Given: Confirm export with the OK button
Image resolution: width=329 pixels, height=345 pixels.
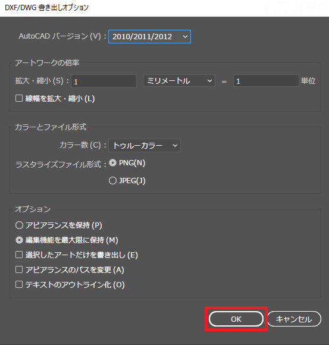Looking at the screenshot, I should 236,319.
